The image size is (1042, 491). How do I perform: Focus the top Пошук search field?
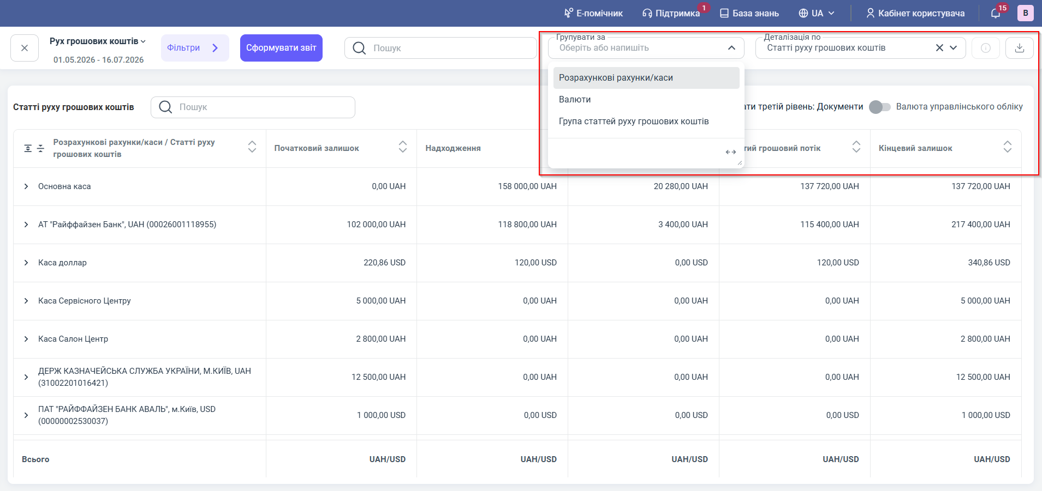(x=441, y=48)
